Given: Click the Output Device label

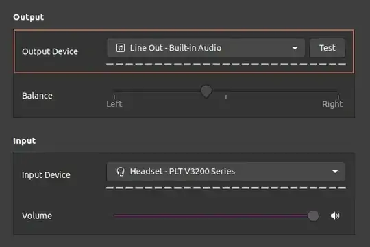Looking at the screenshot, I should click(x=50, y=51).
